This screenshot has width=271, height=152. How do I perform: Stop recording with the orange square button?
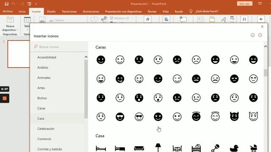click(x=5, y=98)
